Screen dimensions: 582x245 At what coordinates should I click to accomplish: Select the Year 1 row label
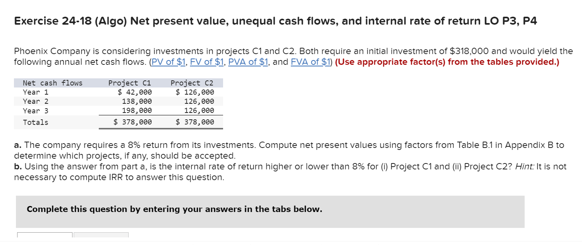[35, 92]
